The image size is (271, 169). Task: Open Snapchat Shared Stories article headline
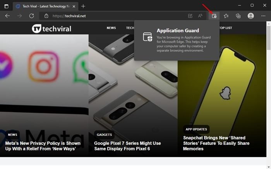216,143
